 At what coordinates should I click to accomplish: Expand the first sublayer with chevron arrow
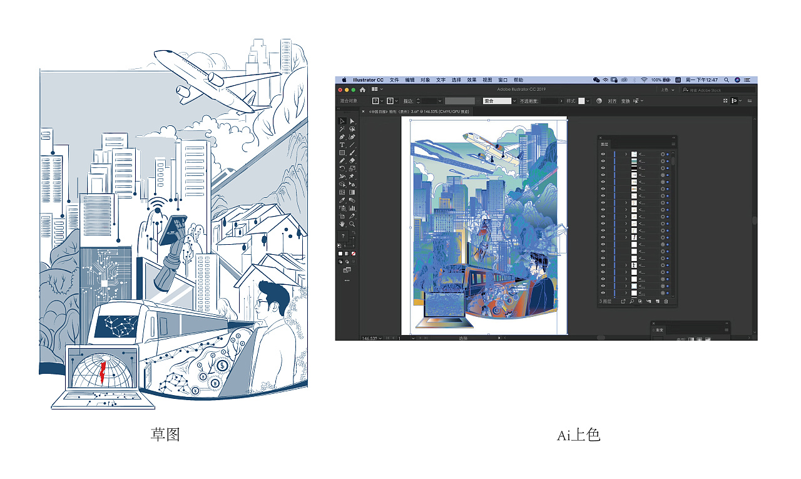pos(626,153)
